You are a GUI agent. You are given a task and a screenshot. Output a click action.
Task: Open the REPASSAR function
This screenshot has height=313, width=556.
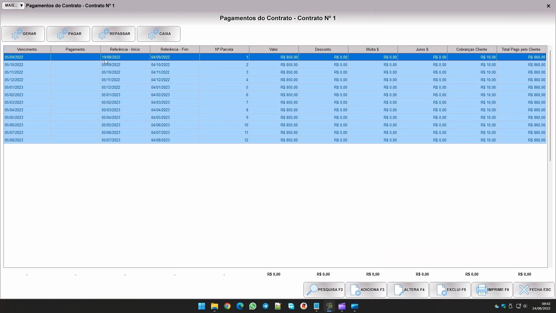coord(114,34)
